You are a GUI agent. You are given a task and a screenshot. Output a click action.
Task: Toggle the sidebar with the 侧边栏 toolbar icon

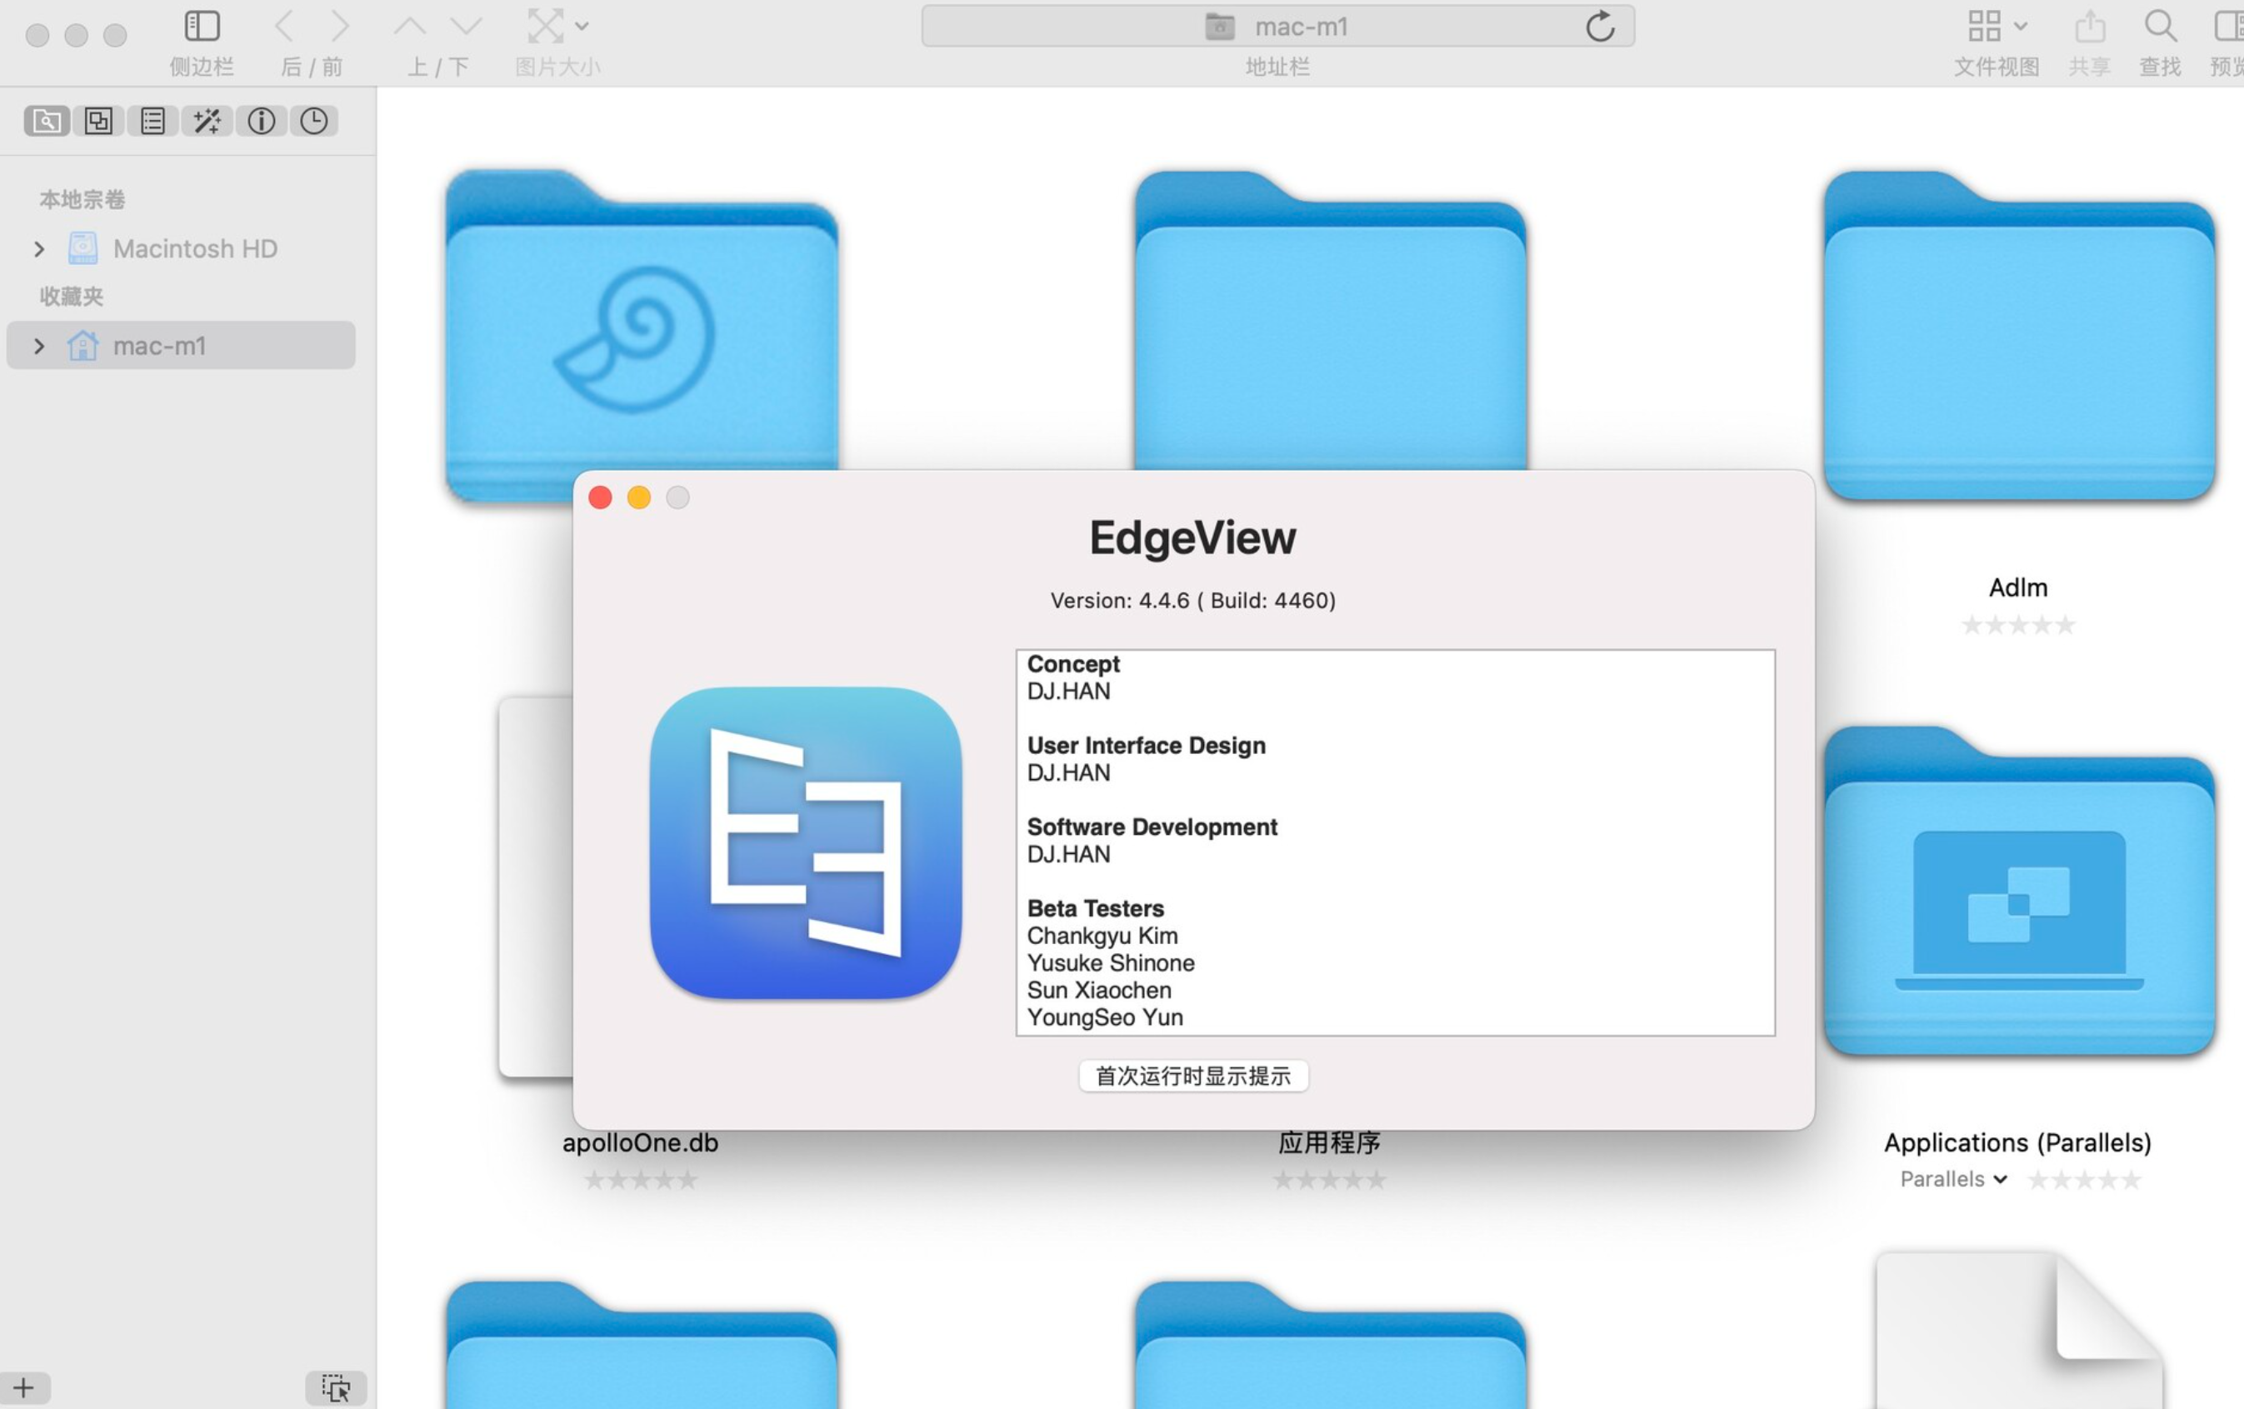[x=202, y=26]
